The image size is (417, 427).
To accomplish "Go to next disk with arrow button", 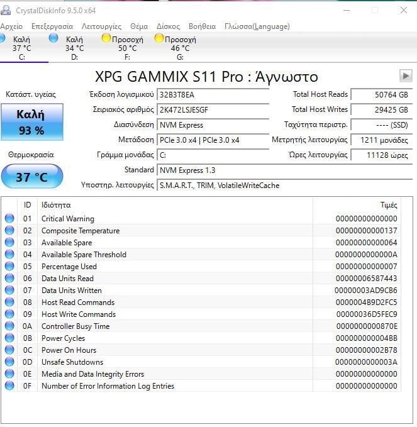I will tap(406, 75).
